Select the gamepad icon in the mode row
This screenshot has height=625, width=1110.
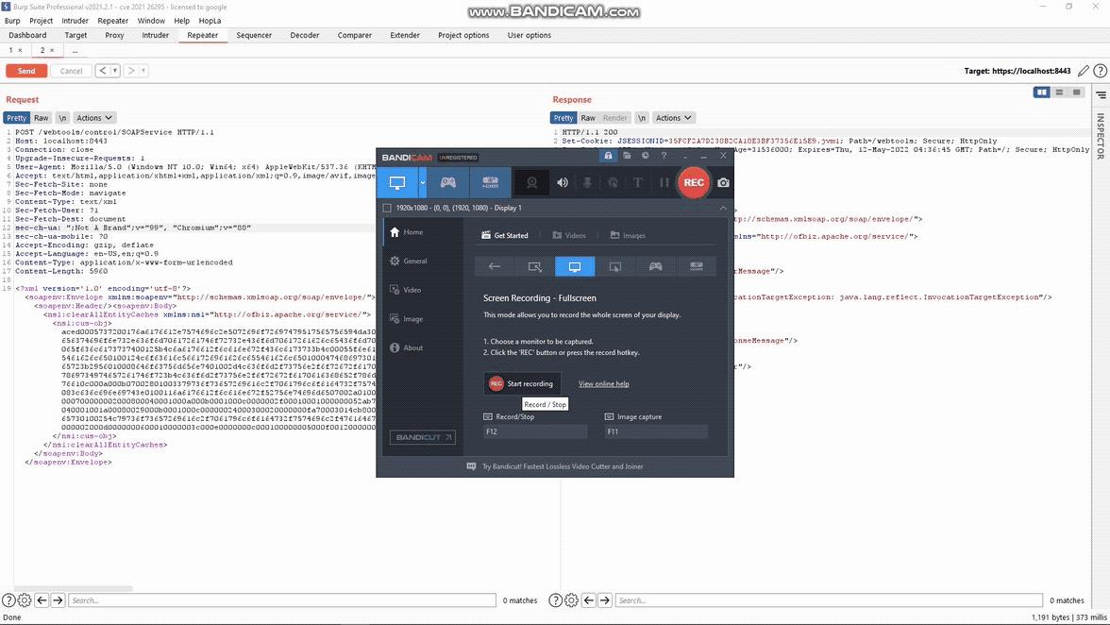[x=655, y=267]
